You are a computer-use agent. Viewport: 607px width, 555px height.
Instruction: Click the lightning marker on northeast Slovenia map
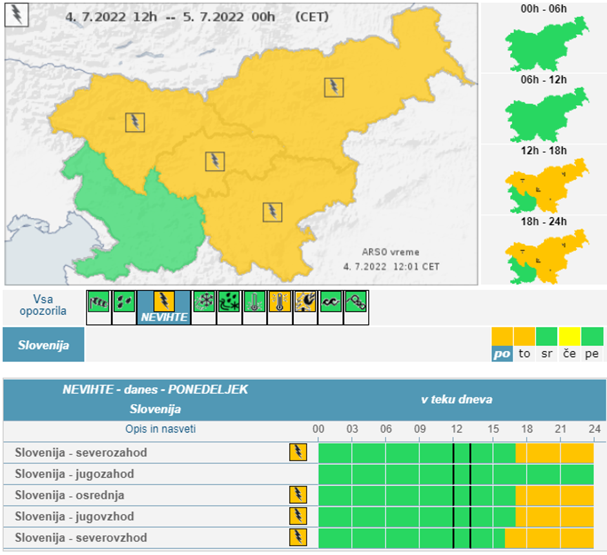334,88
